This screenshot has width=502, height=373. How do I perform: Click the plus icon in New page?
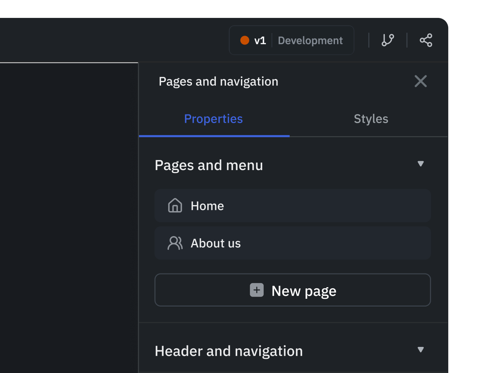click(x=257, y=290)
